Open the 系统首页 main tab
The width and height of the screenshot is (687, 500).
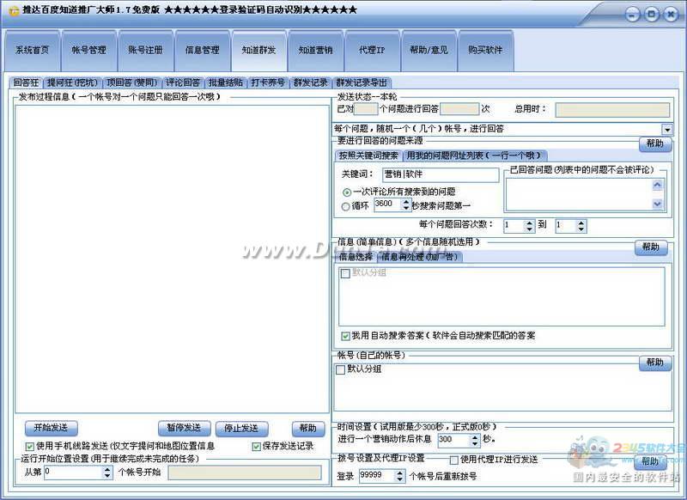coord(32,51)
